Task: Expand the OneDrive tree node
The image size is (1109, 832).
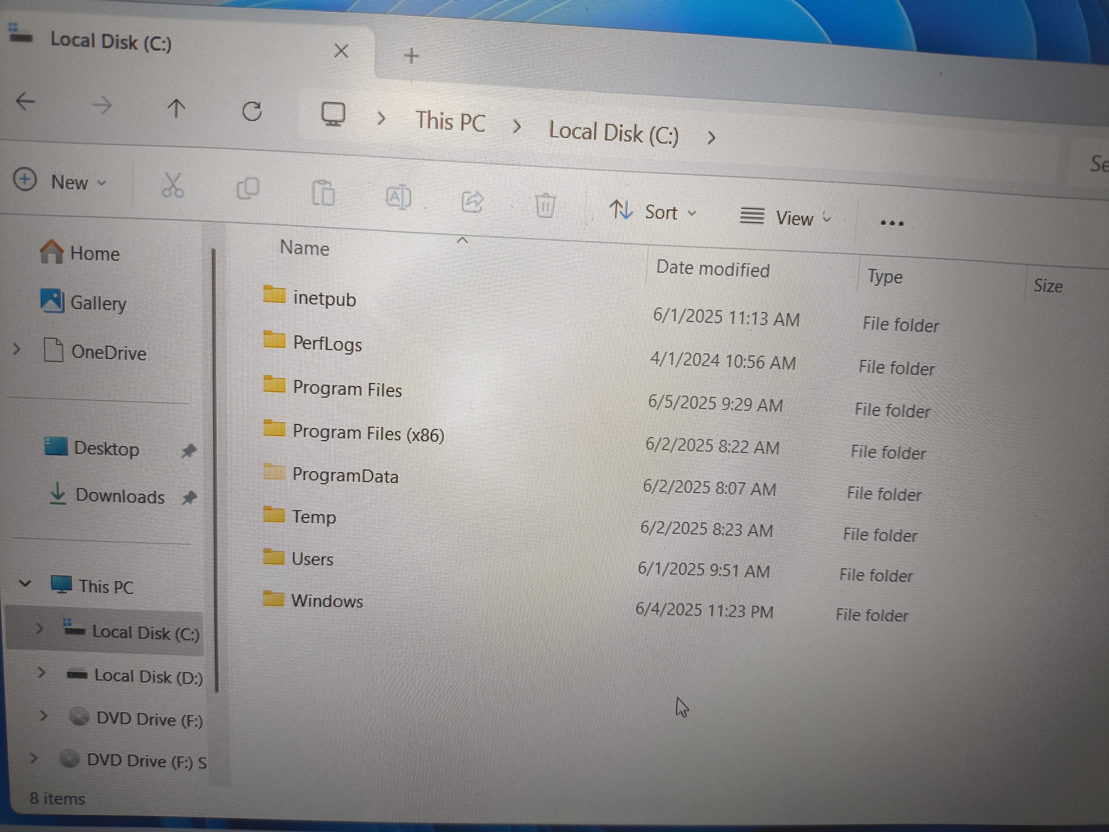Action: point(16,348)
